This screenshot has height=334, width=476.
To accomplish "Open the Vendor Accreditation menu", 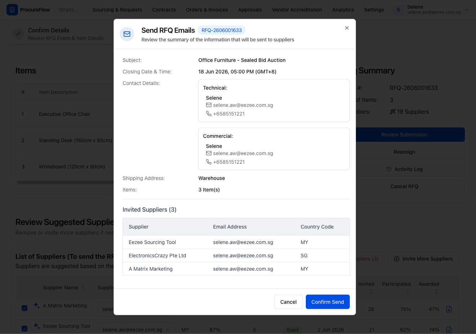I will pyautogui.click(x=297, y=10).
